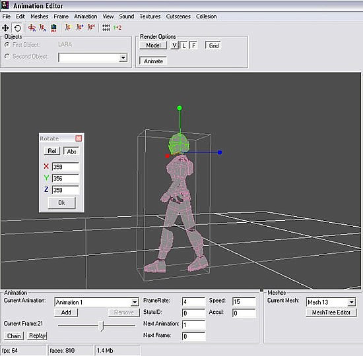Screen dimensions: 363x356
Task: Click the yellow-highlighted figure frame icon
Action: (x=67, y=28)
